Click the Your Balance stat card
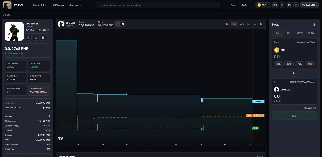 click(x=39, y=90)
